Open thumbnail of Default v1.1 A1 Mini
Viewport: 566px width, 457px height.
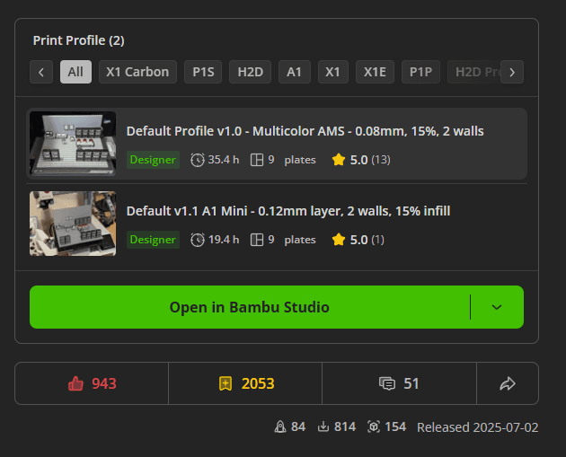(x=73, y=224)
